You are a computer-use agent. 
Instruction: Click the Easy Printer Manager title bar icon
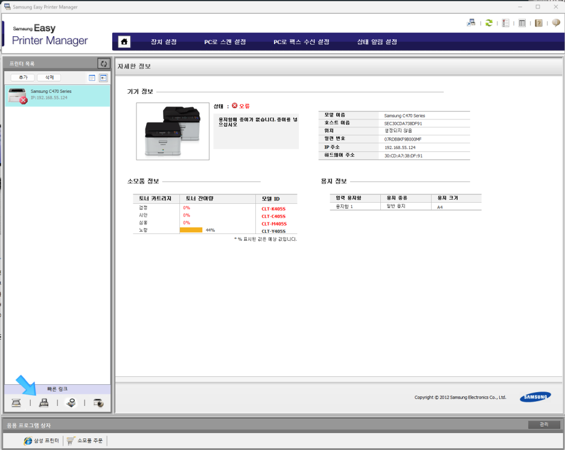[7, 7]
